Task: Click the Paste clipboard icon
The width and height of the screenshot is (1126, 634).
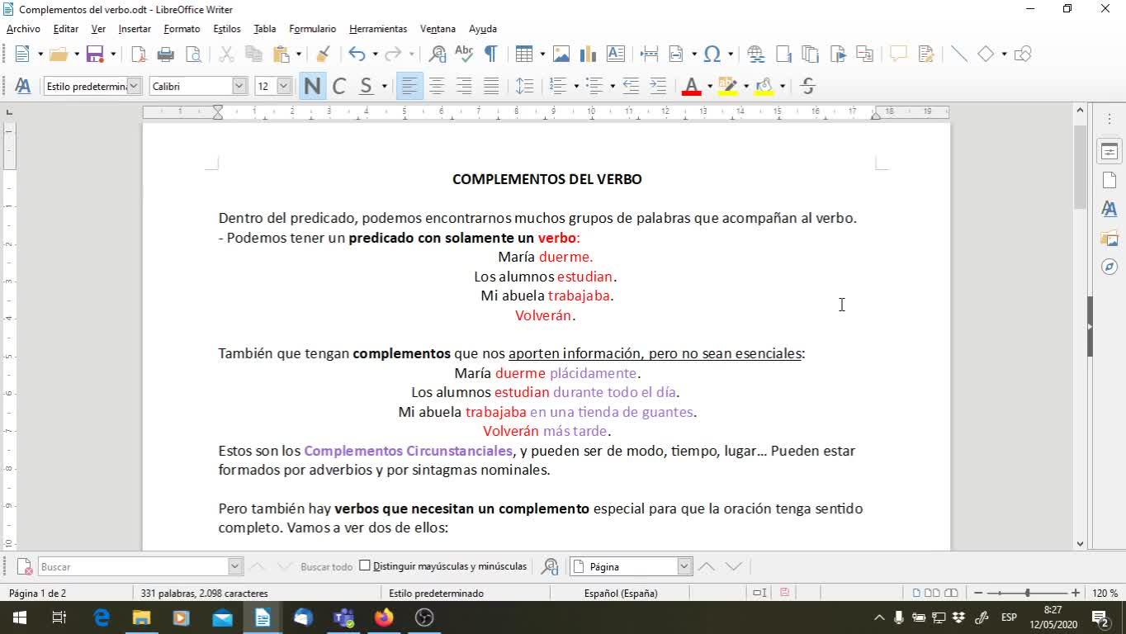Action: click(x=281, y=54)
